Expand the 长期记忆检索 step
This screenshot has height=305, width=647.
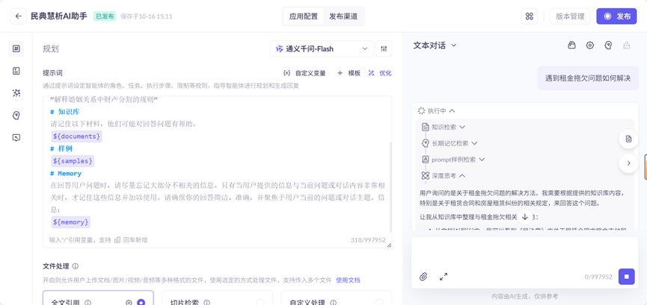pyautogui.click(x=474, y=143)
